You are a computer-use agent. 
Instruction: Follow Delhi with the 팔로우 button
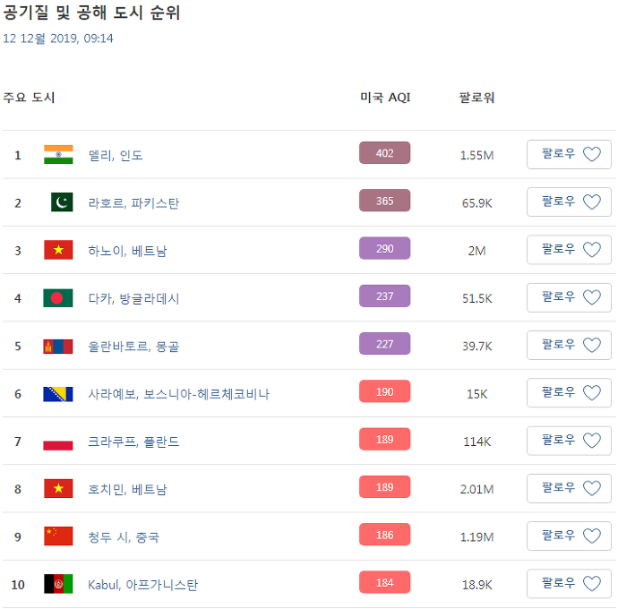point(569,155)
